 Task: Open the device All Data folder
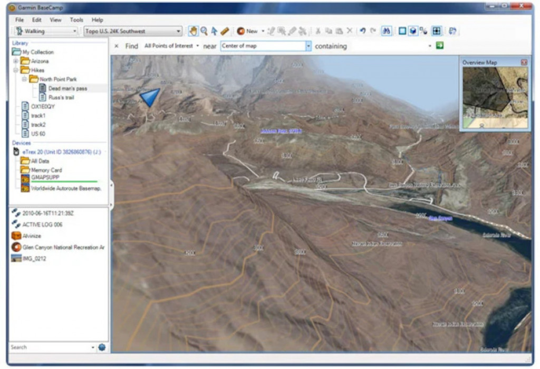pos(40,161)
